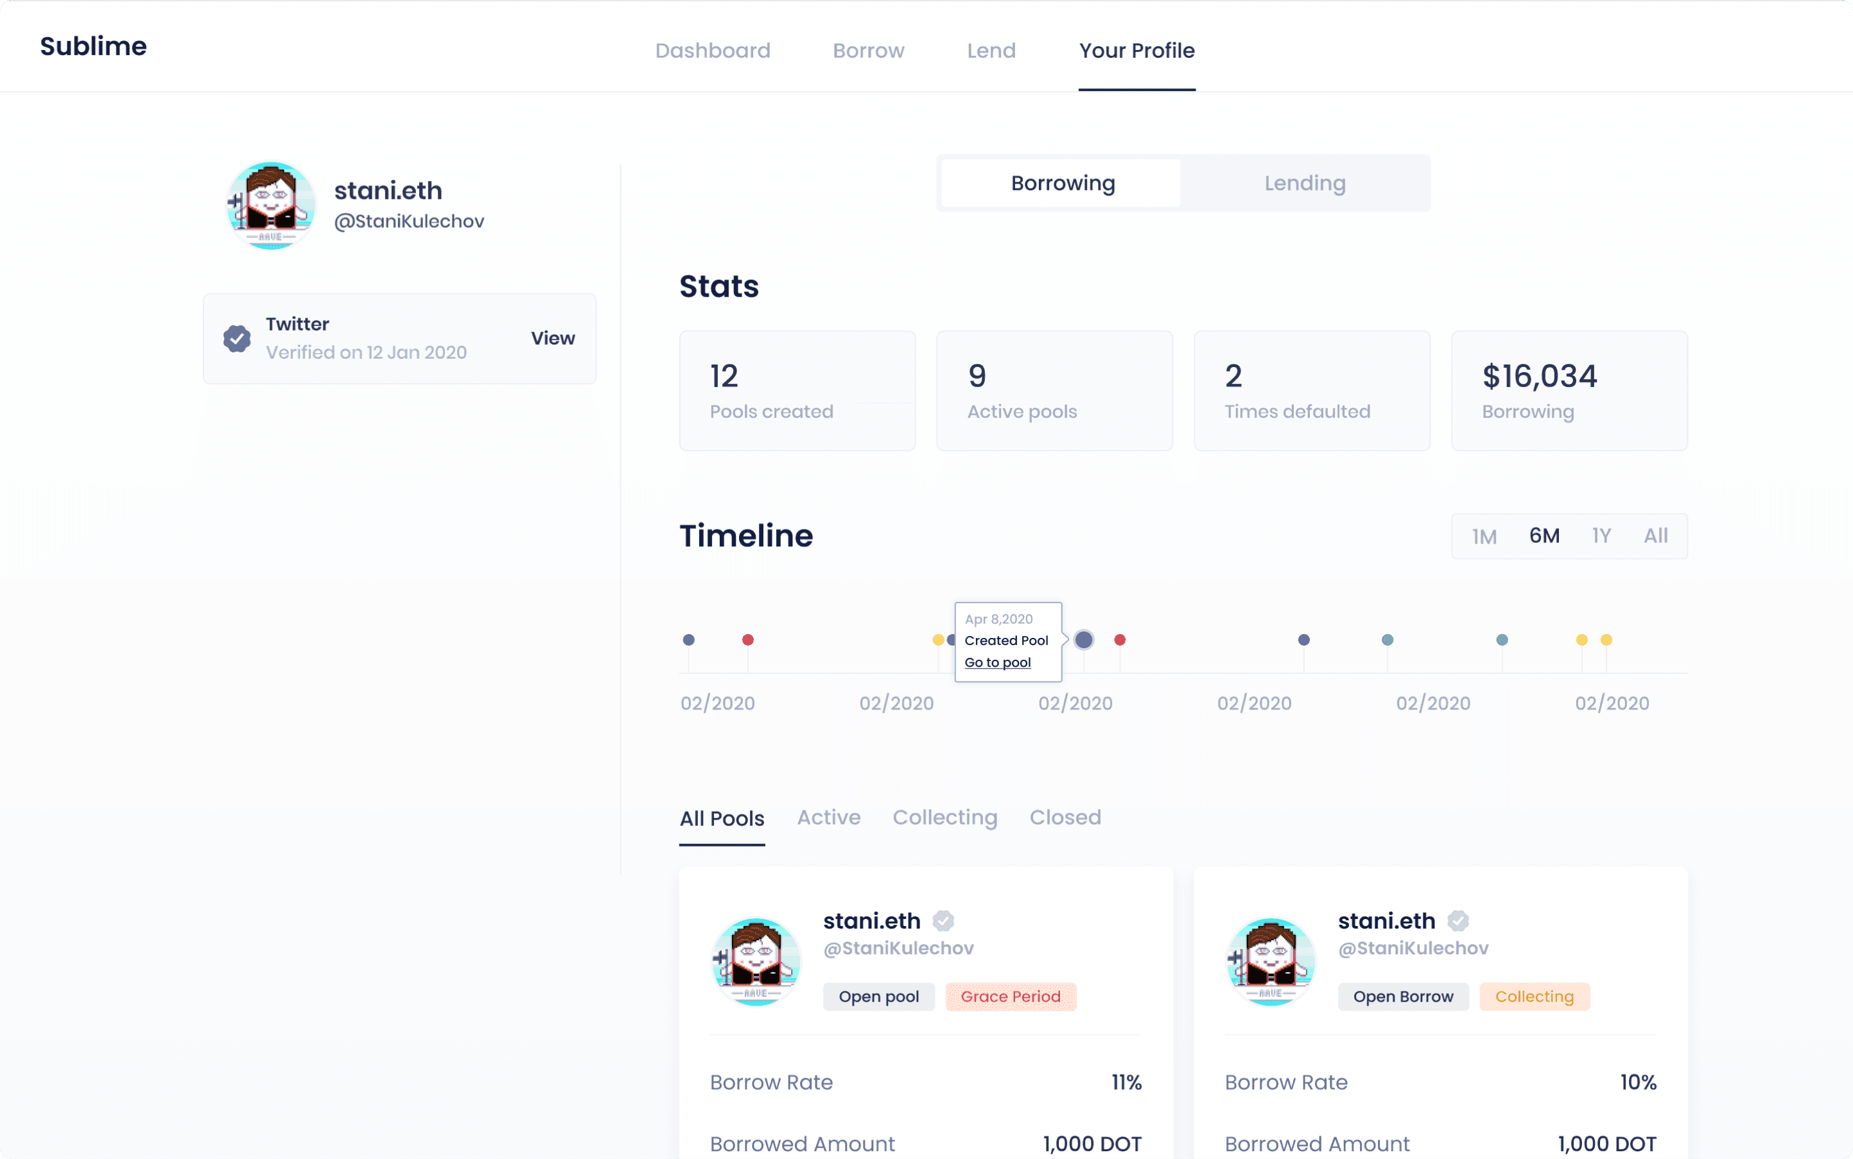Viewport: 1853px width, 1159px height.
Task: Switch to Lending view toggle
Action: [x=1305, y=183]
